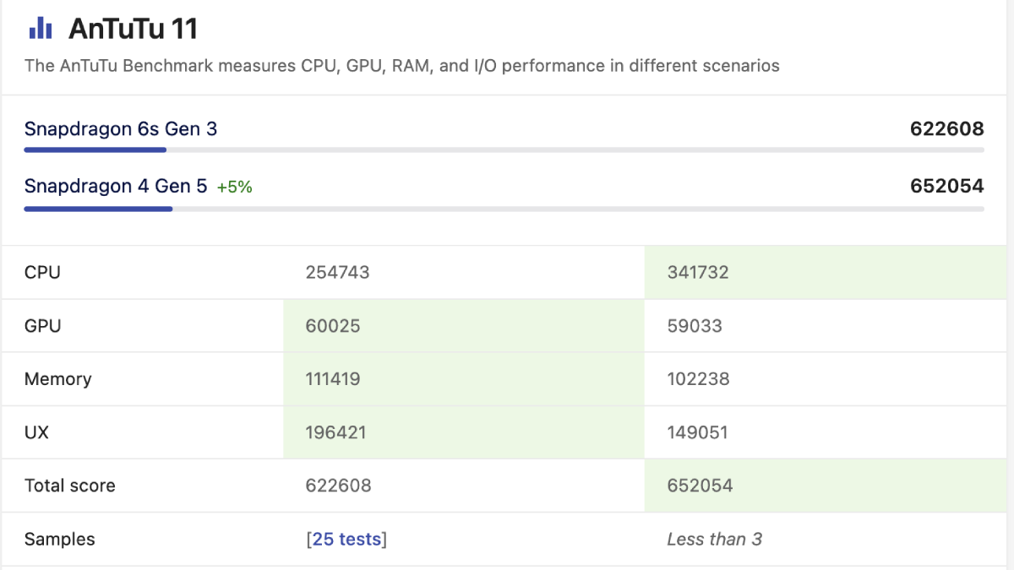Click the CPU value 254743
Viewport: 1014px width, 570px height.
(x=338, y=272)
